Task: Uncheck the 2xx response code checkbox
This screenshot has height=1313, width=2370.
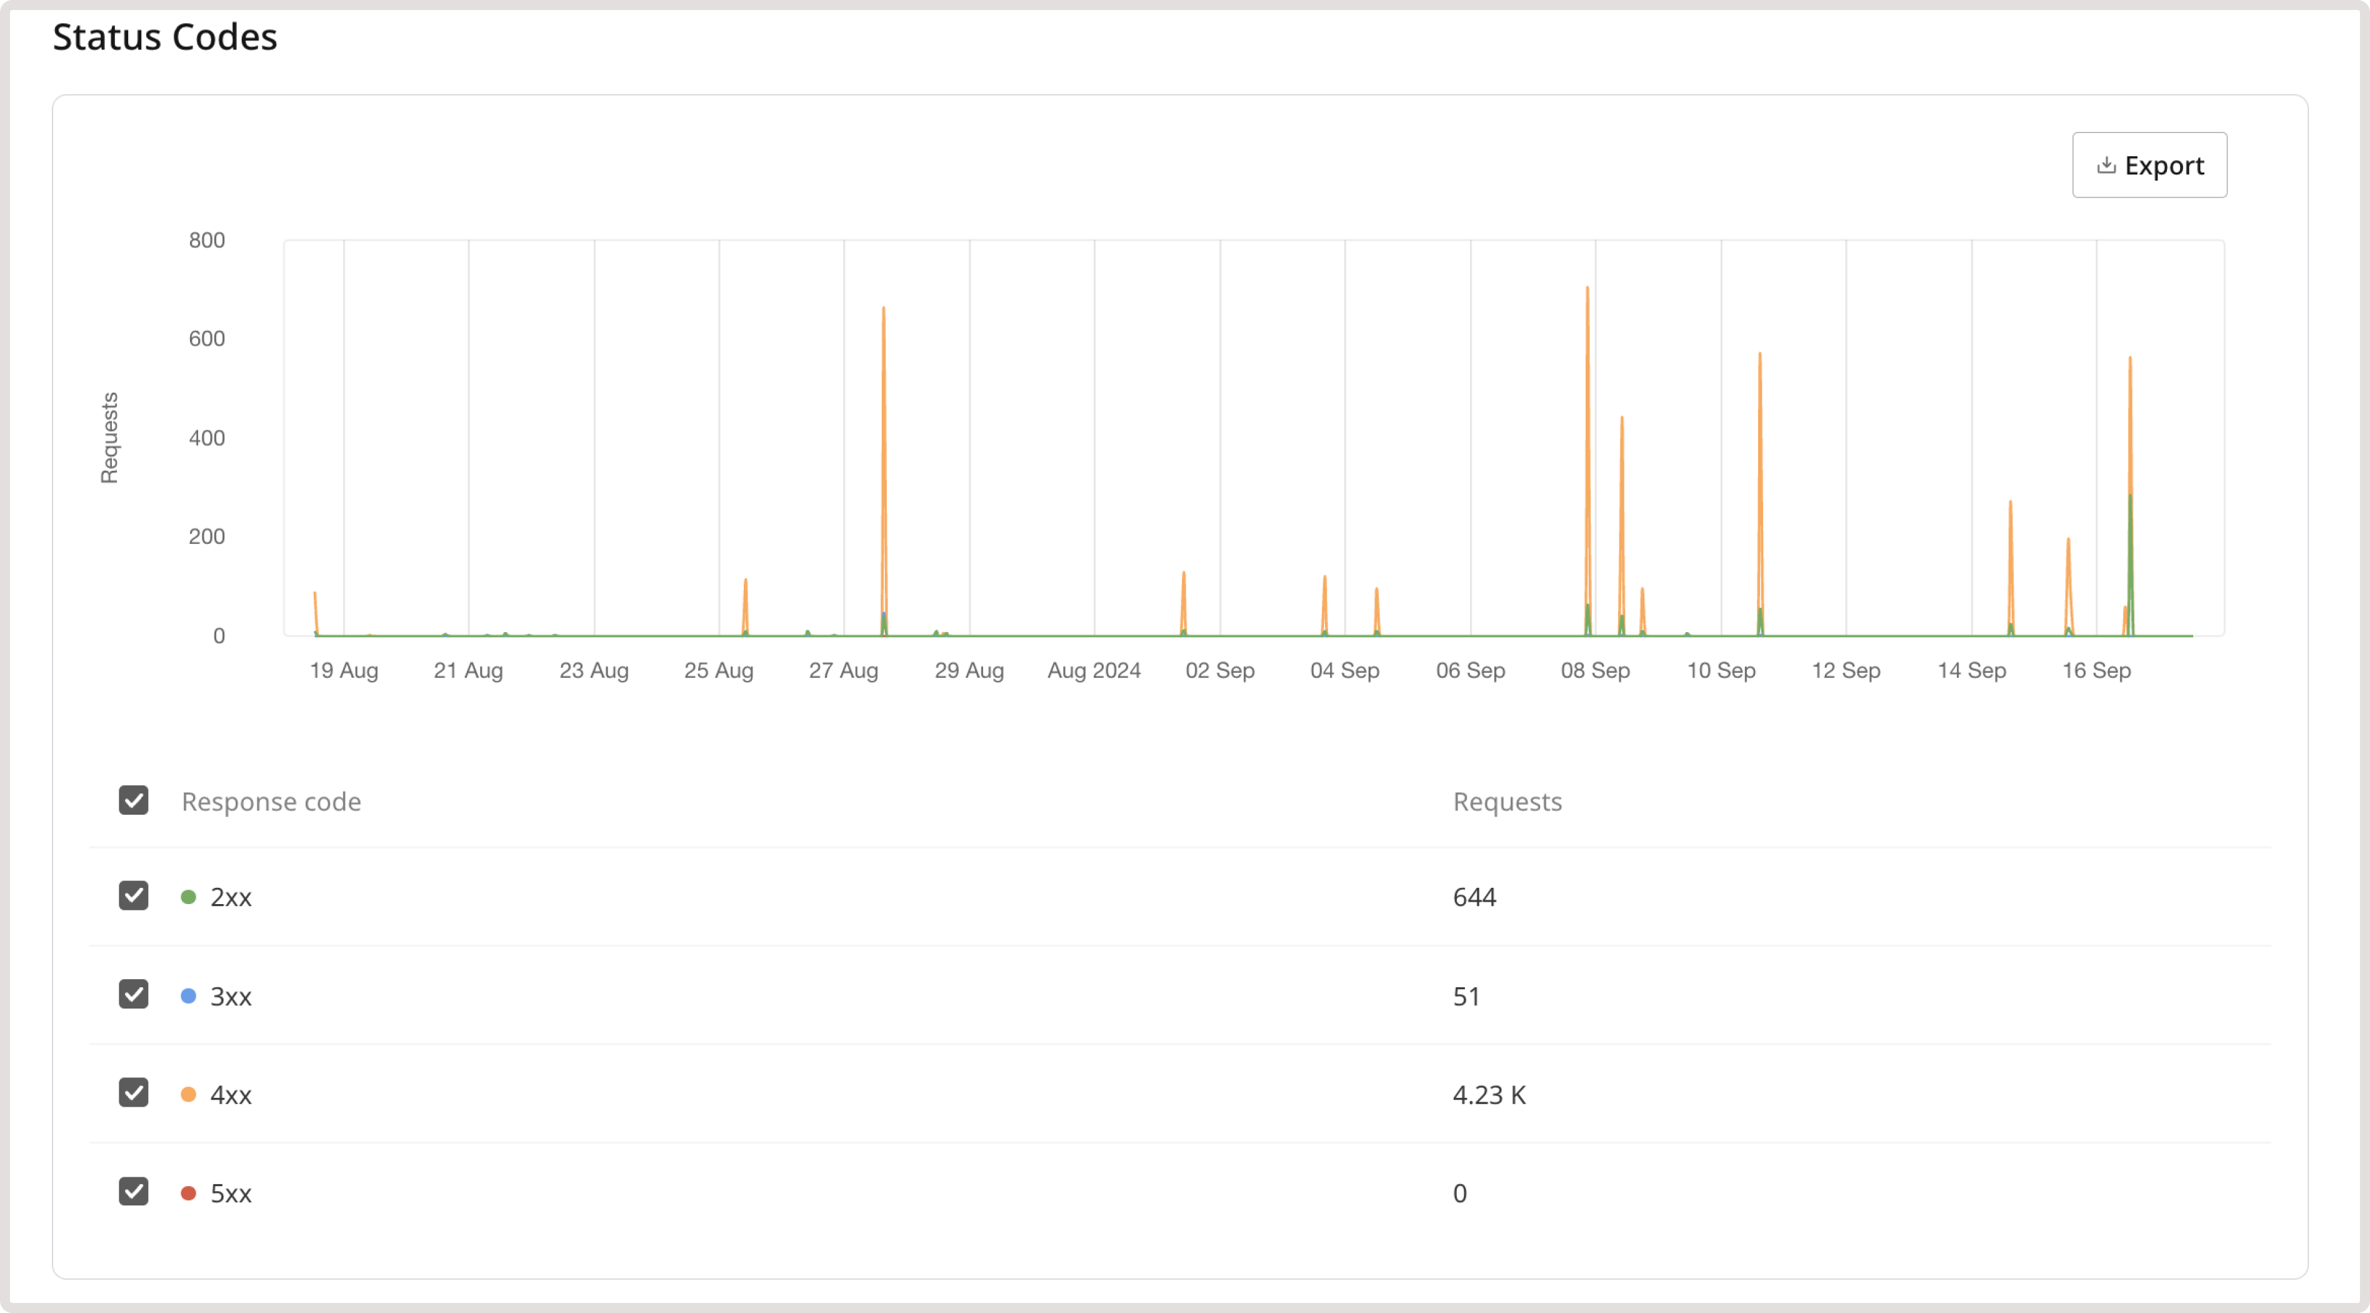Action: click(134, 895)
